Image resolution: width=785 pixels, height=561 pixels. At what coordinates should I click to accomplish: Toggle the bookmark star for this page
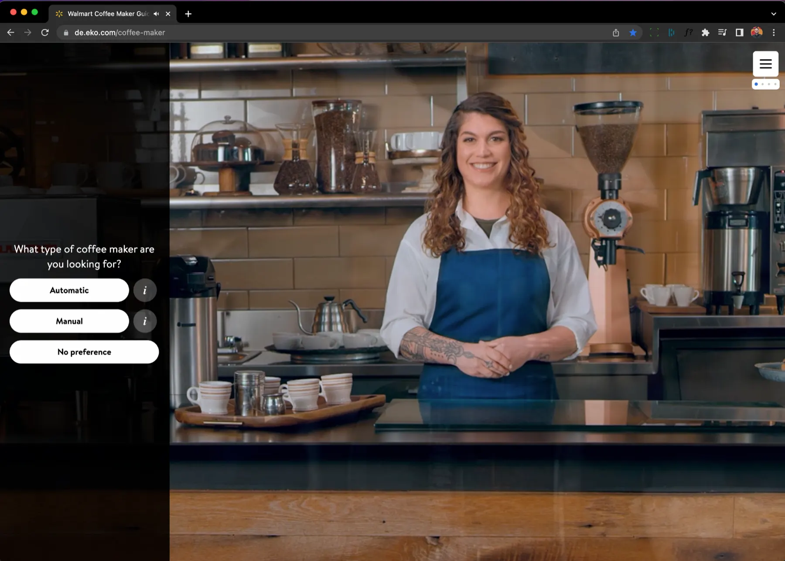[x=633, y=33]
